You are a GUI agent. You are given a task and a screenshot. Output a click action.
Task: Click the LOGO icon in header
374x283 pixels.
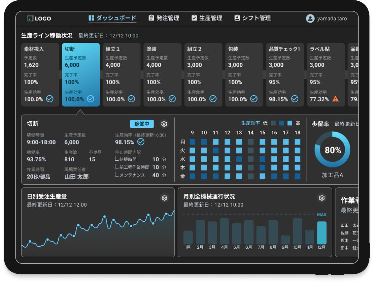pos(30,18)
